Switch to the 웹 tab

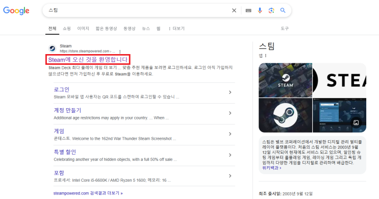tap(158, 29)
